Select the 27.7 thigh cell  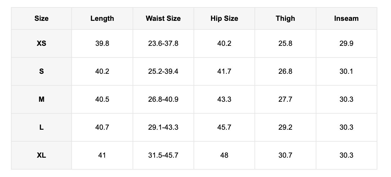pyautogui.click(x=285, y=99)
